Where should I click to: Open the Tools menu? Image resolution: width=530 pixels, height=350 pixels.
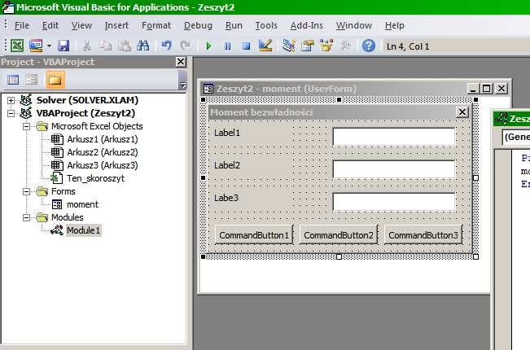[266, 26]
